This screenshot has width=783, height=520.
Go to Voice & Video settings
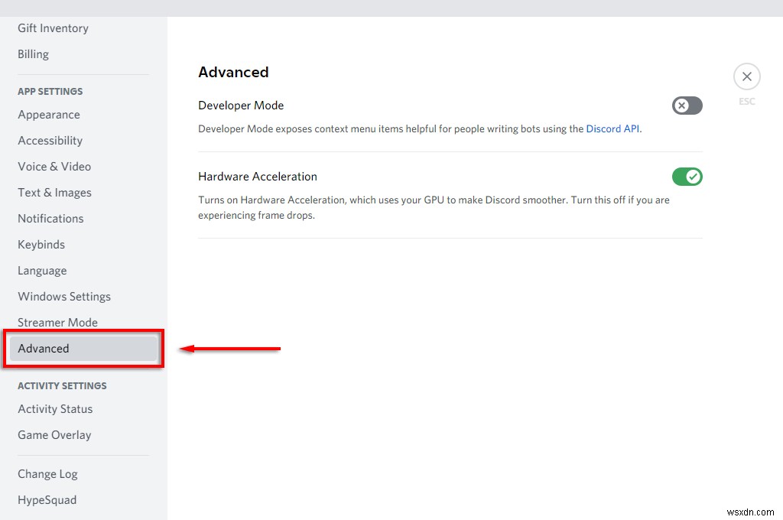[x=54, y=167]
